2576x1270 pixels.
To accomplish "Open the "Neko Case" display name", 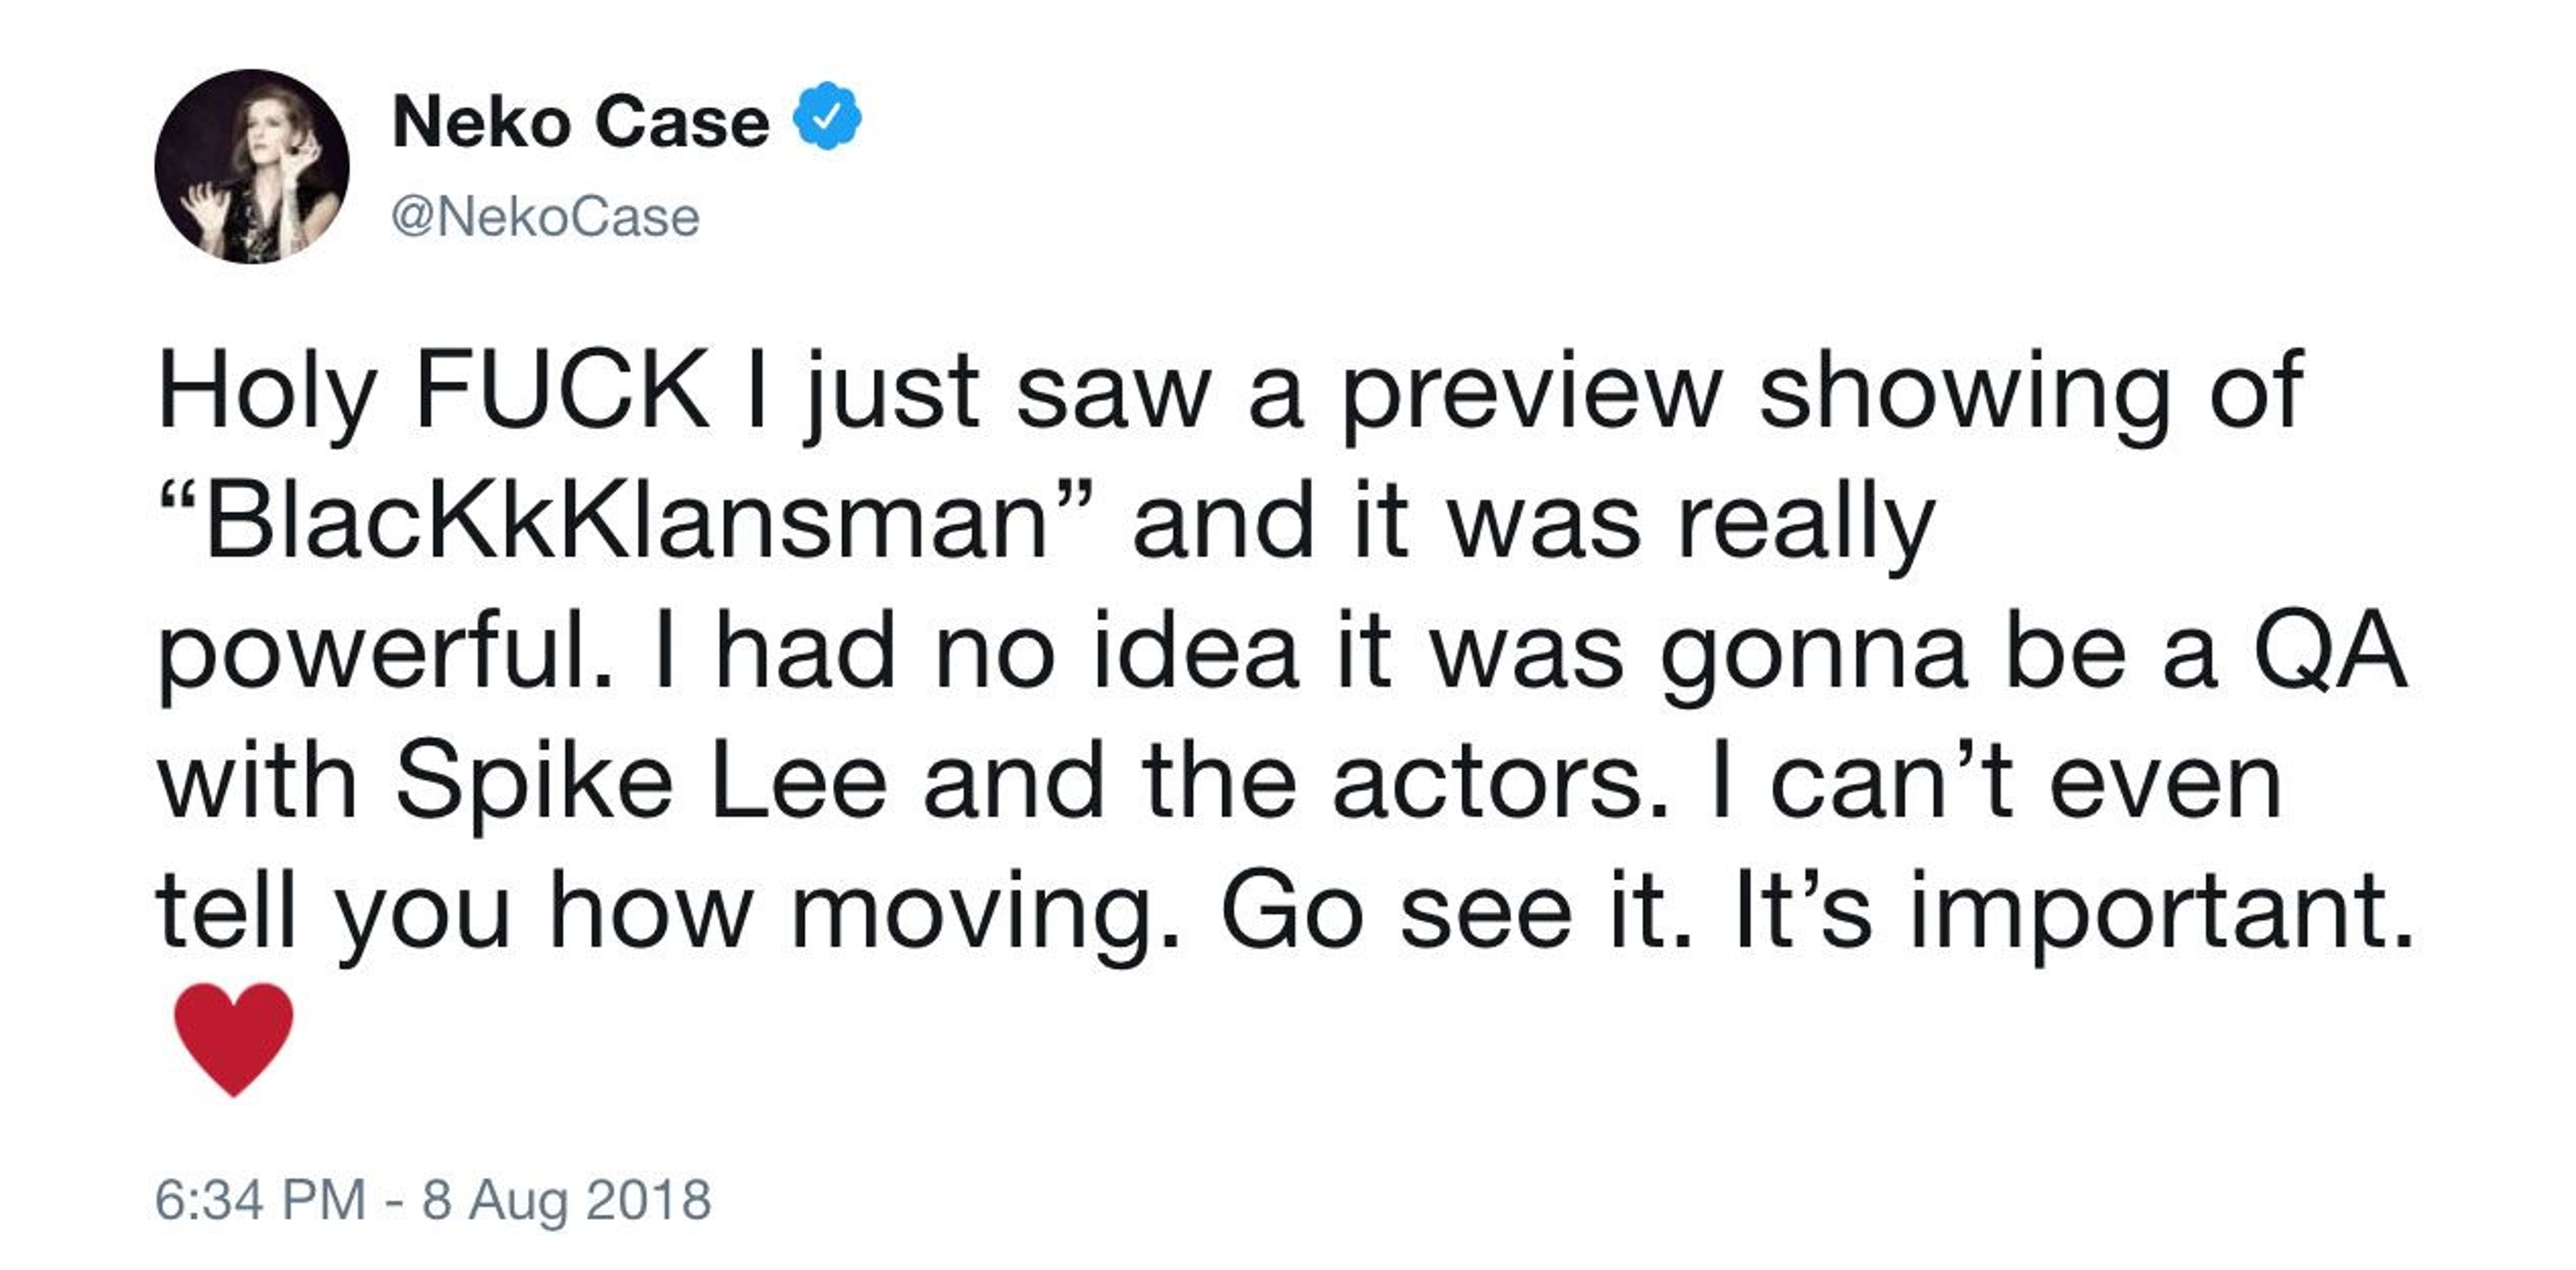I will [580, 122].
